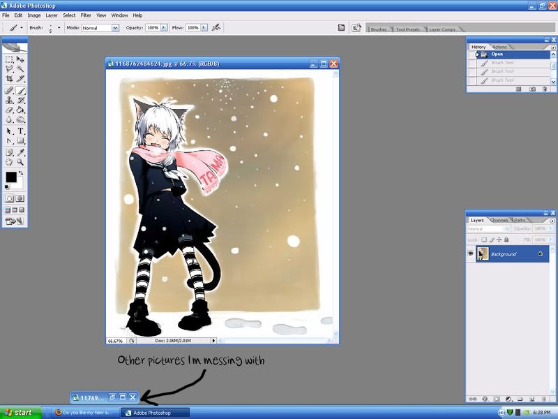The image size is (558, 419).
Task: Open the Filter menu
Action: [x=86, y=15]
